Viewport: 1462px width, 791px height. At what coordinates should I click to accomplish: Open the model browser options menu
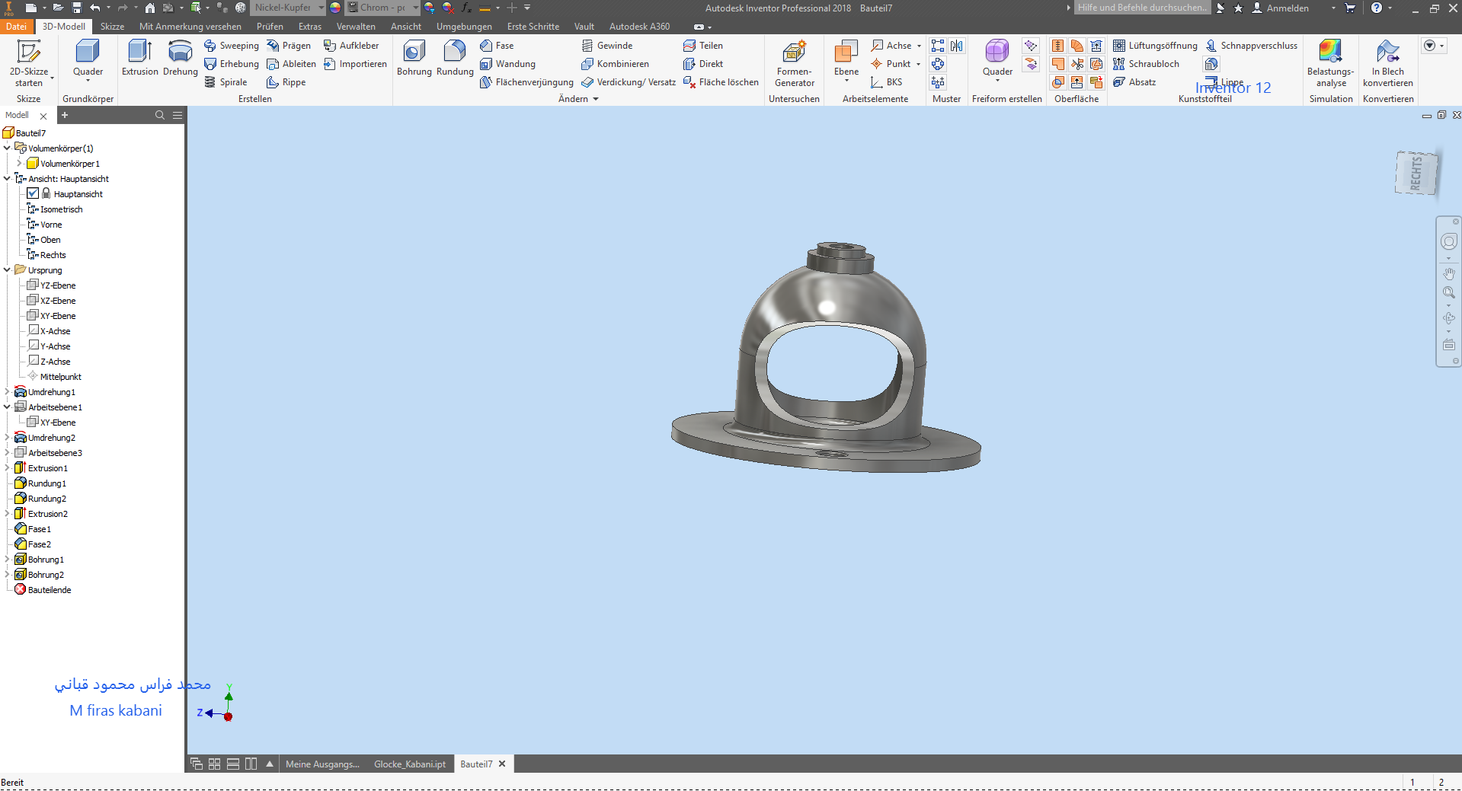pos(178,115)
